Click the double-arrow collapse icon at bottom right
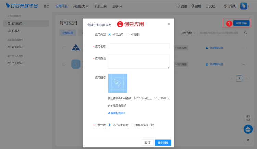The width and height of the screenshot is (257, 149). click(248, 140)
